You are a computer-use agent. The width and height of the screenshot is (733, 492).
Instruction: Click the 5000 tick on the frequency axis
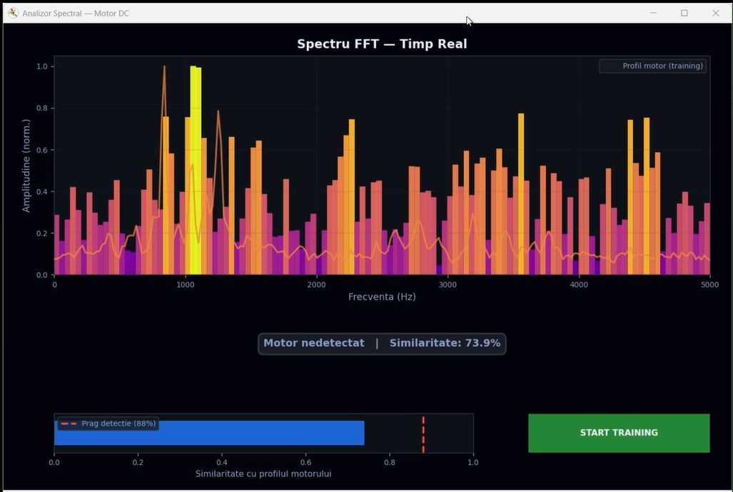709,285
